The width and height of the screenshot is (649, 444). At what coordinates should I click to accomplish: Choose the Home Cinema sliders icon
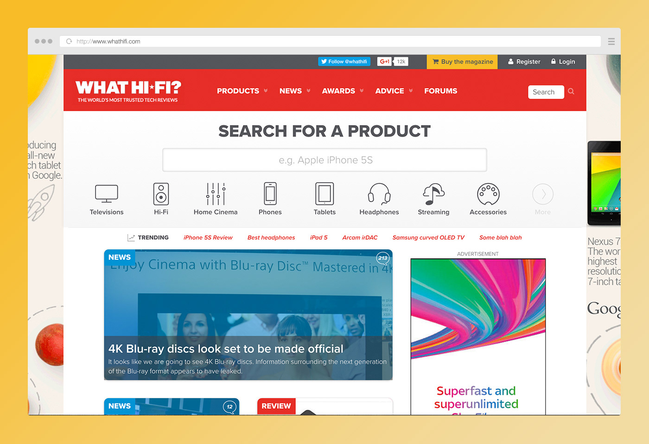[x=216, y=194]
